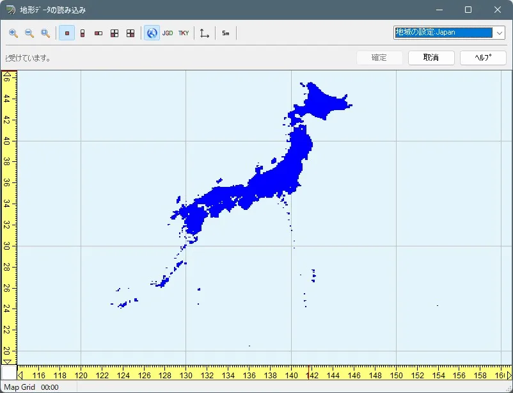Viewport: 513px width, 393px height.
Task: Click the ﾍﾙﾌﾟ help button
Action: click(x=483, y=58)
